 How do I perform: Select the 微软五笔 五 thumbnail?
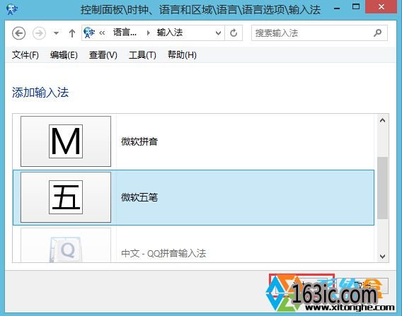(66, 197)
